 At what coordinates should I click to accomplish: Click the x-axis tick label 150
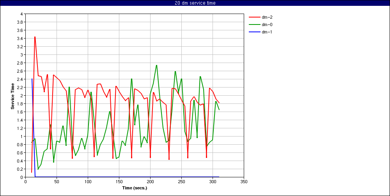tap(119, 181)
